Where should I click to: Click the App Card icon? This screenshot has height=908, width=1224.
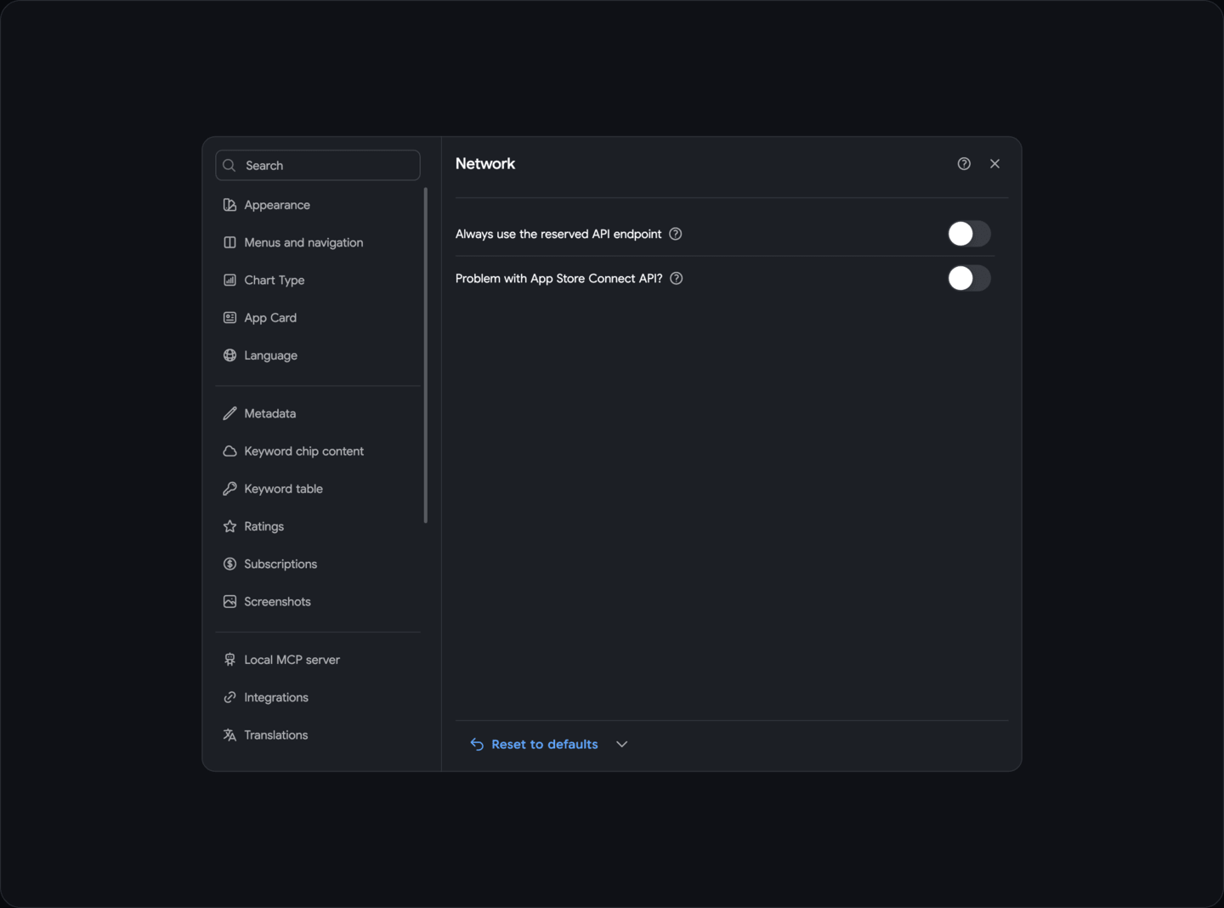(229, 317)
